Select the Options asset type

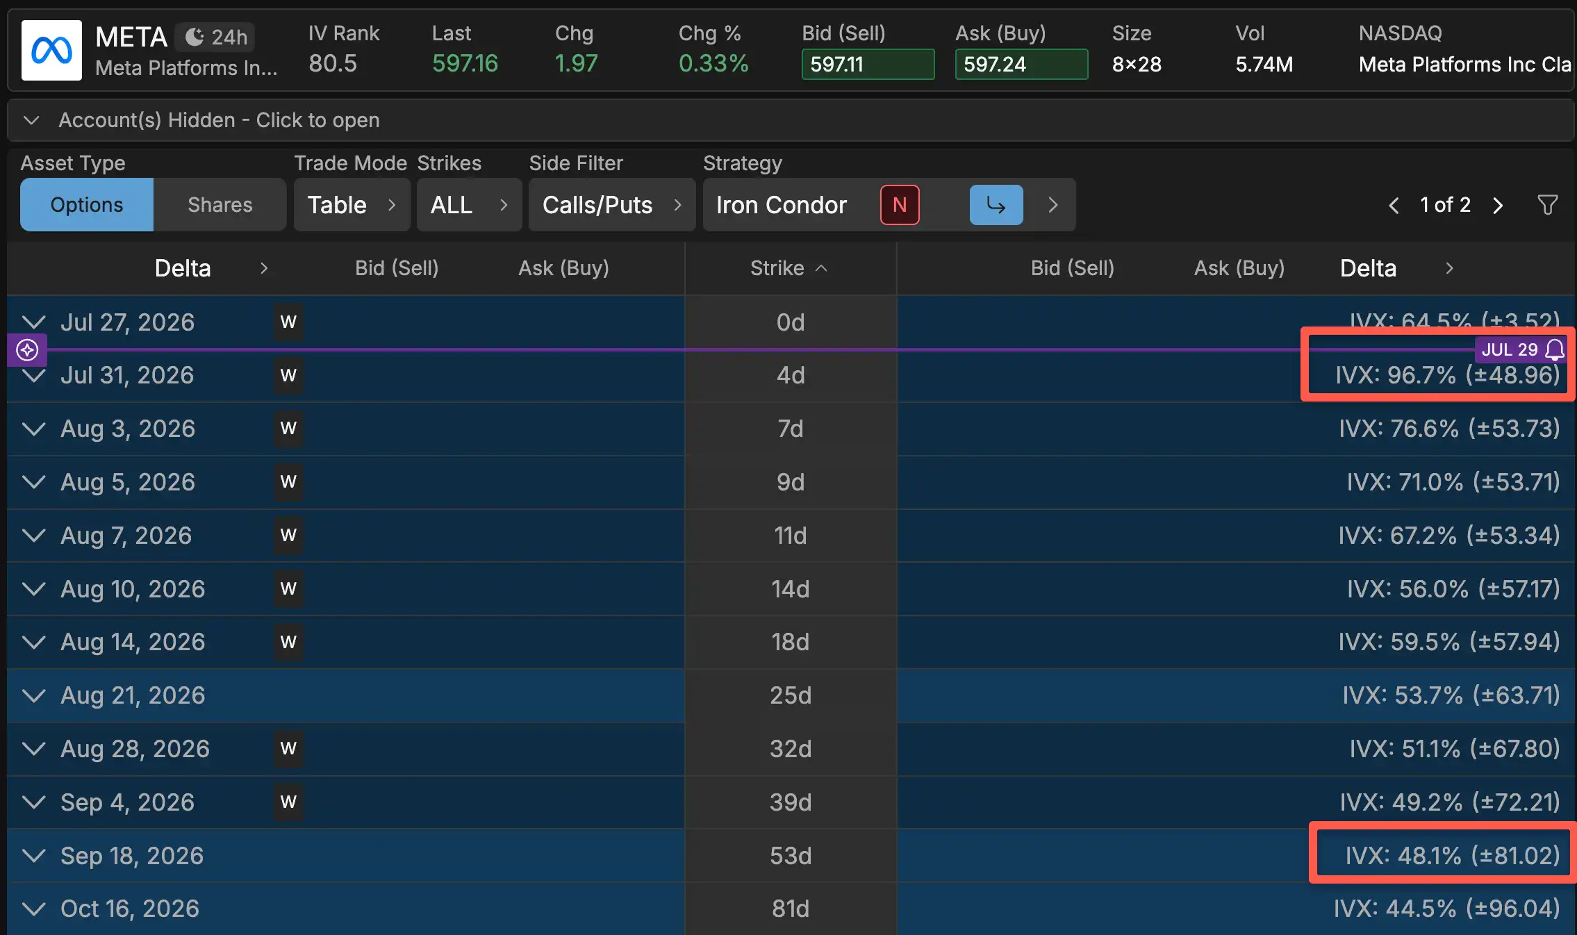point(87,205)
